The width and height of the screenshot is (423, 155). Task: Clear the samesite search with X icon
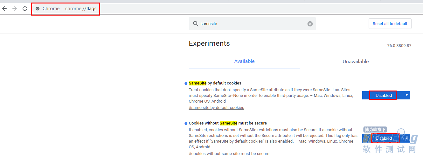[x=310, y=24]
